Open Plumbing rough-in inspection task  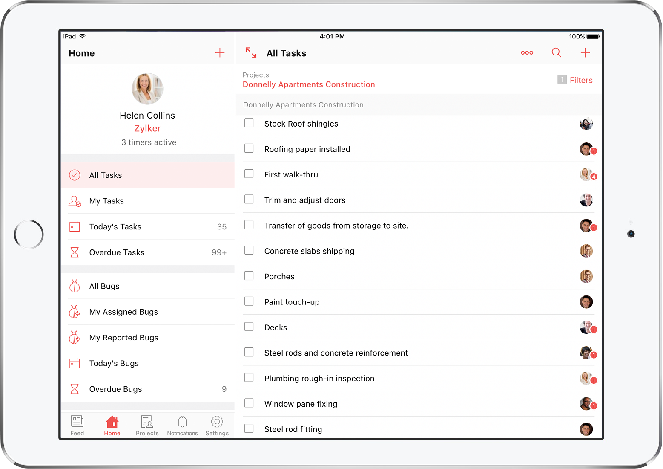click(319, 379)
